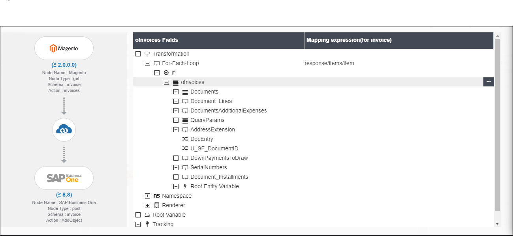Click the SAP version link (≥ 8.8)
This screenshot has width=513, height=236.
[x=64, y=195]
